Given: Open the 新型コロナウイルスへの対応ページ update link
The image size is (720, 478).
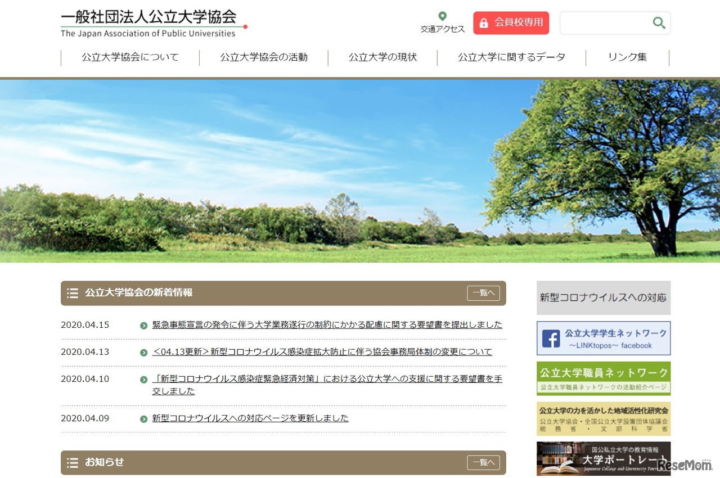Looking at the screenshot, I should coord(249,418).
